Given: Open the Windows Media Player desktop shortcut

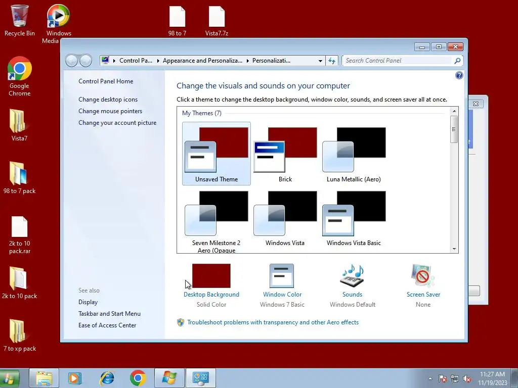Looking at the screenshot, I should click(x=59, y=24).
